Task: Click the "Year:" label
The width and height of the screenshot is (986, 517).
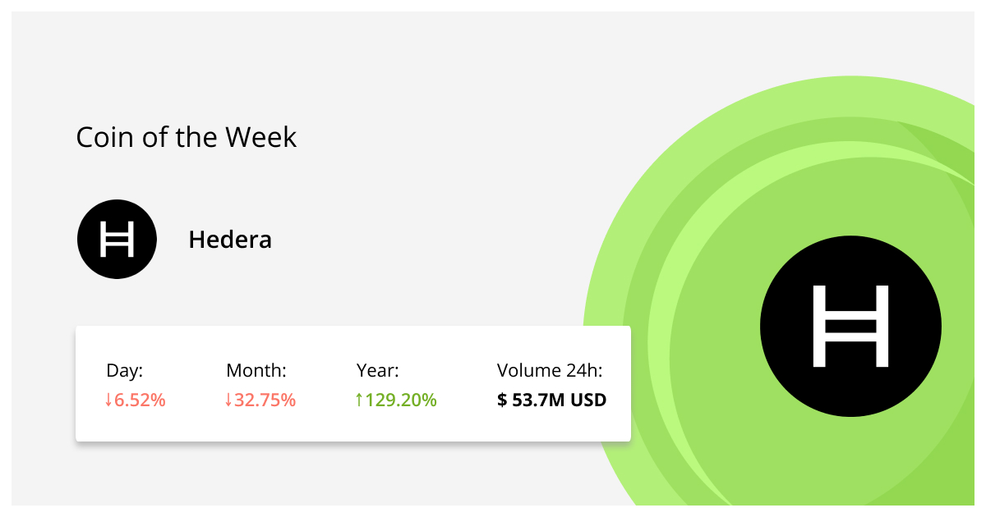Action: 378,371
